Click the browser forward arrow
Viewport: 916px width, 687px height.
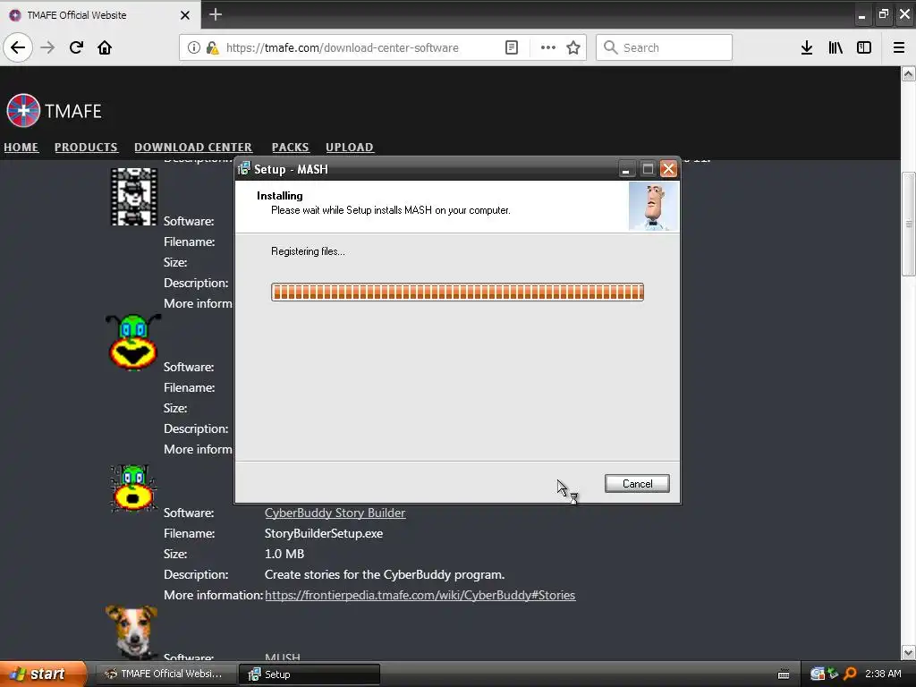(47, 47)
